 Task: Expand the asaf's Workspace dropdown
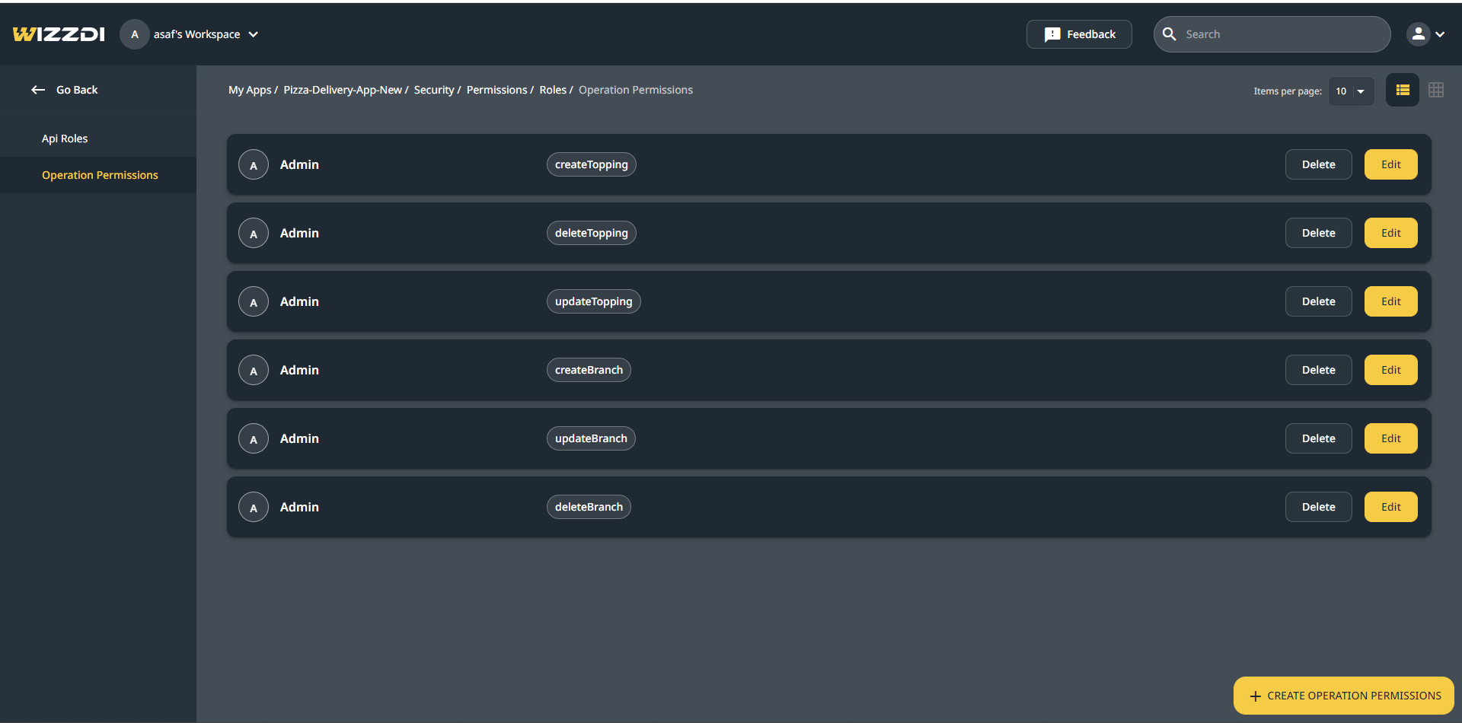254,34
